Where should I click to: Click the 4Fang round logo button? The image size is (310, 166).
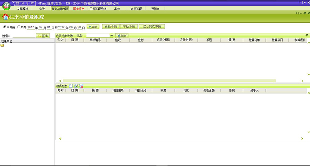pyautogui.click(x=6, y=6)
